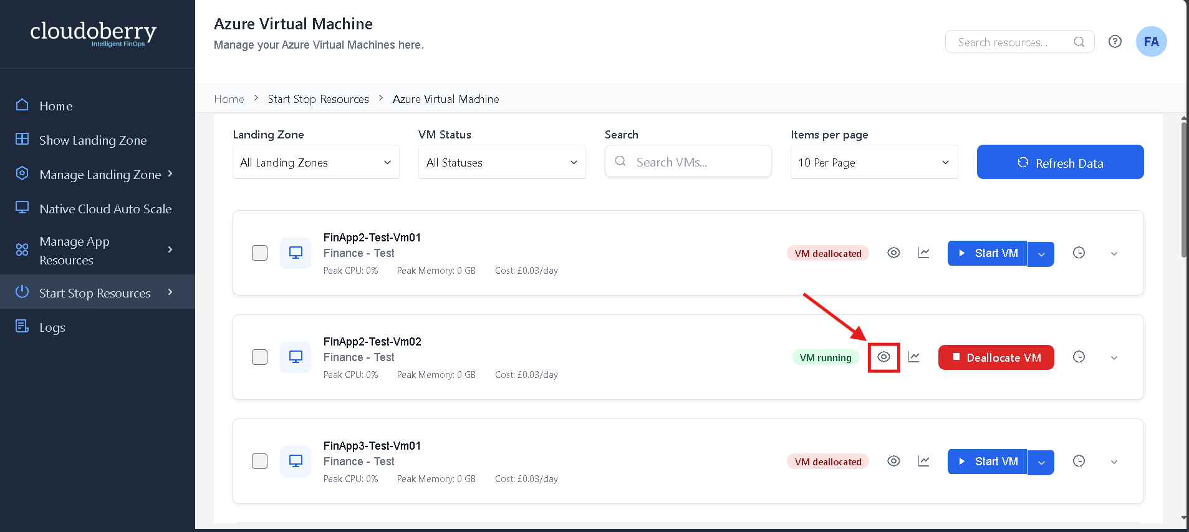
Task: Open the VM Status dropdown
Action: tap(502, 162)
